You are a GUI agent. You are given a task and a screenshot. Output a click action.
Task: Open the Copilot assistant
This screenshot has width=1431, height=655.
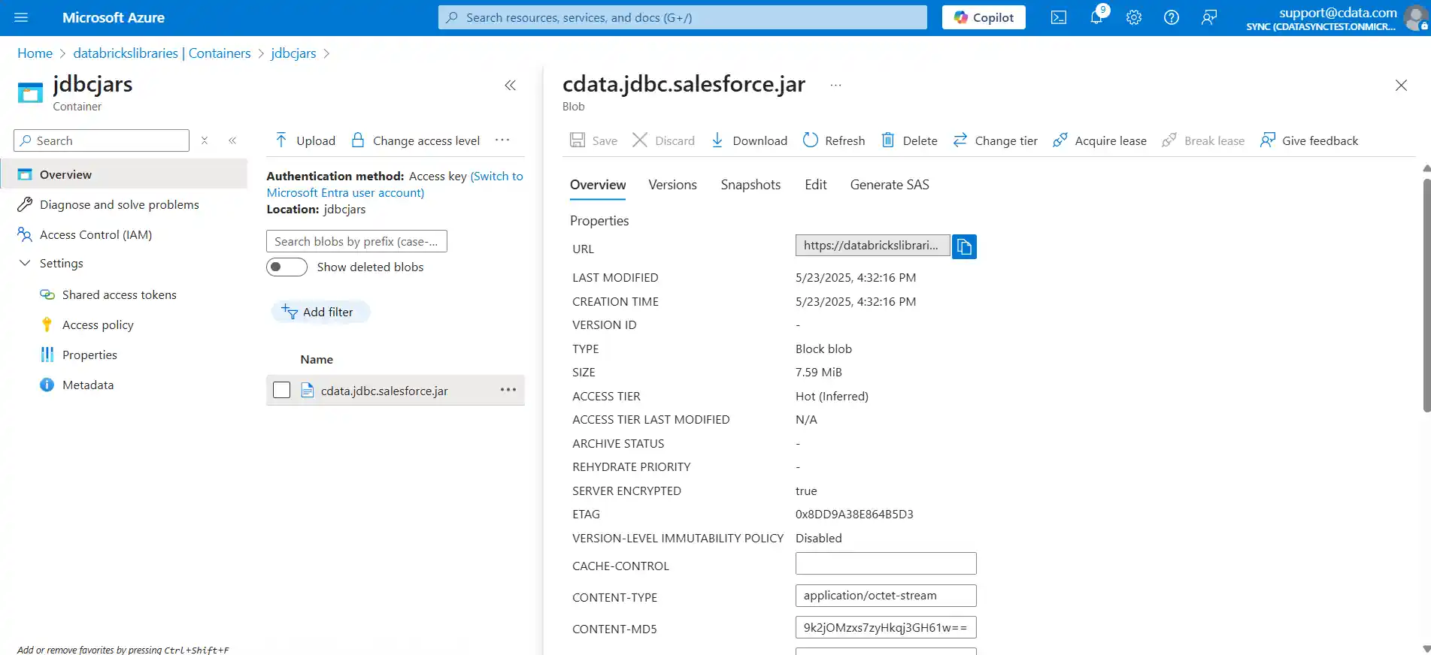pyautogui.click(x=984, y=17)
